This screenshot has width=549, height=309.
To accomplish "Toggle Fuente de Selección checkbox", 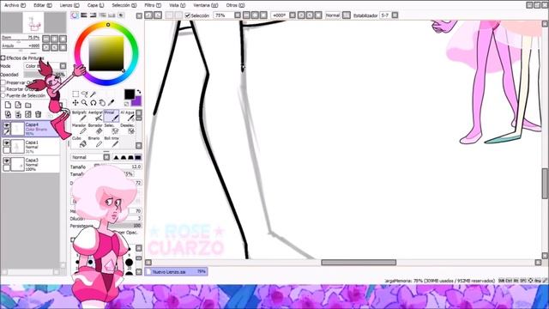I will [3, 95].
